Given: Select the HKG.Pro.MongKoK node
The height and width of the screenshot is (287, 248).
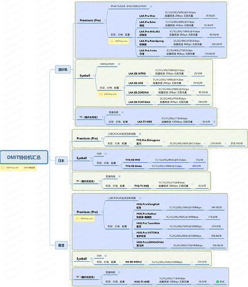Looking at the screenshot, I should [148, 206].
